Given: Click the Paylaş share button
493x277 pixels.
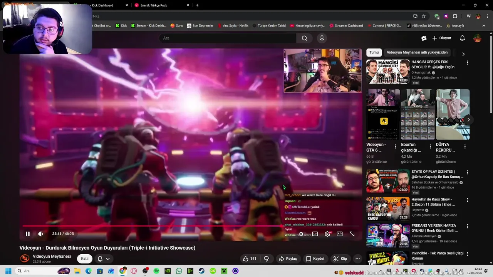Looking at the screenshot, I should point(288,259).
